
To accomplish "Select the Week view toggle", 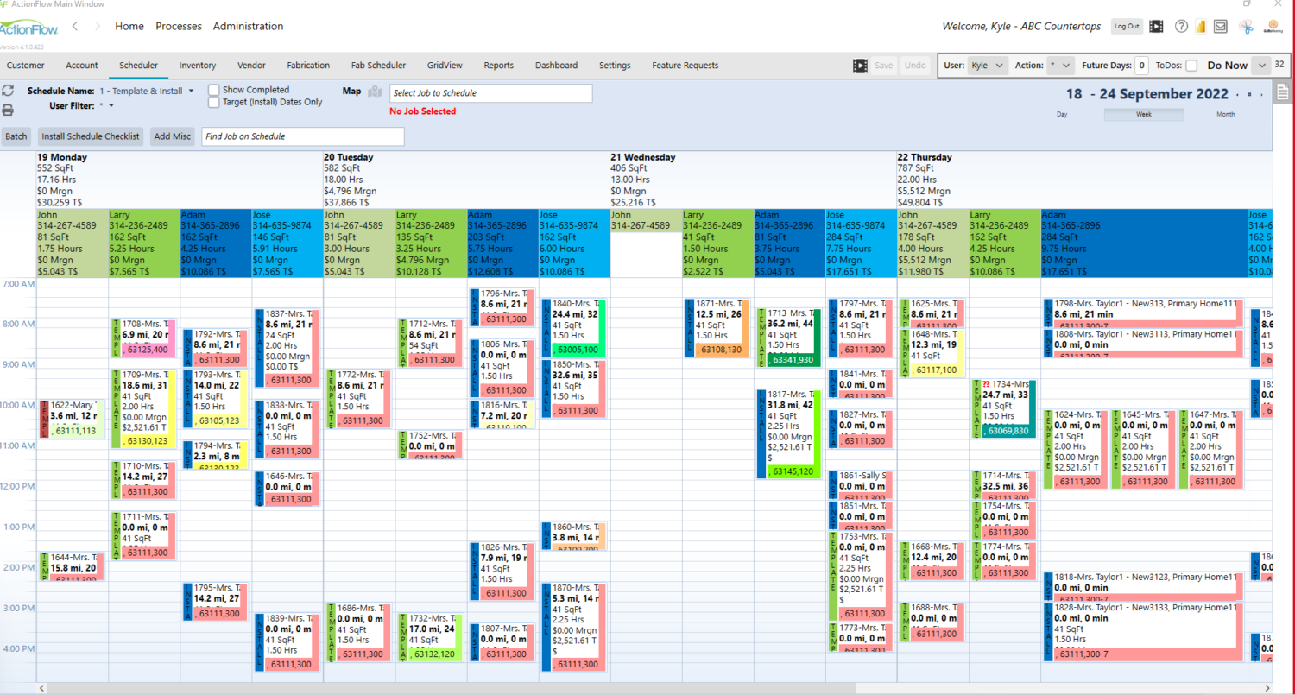I will [x=1145, y=114].
